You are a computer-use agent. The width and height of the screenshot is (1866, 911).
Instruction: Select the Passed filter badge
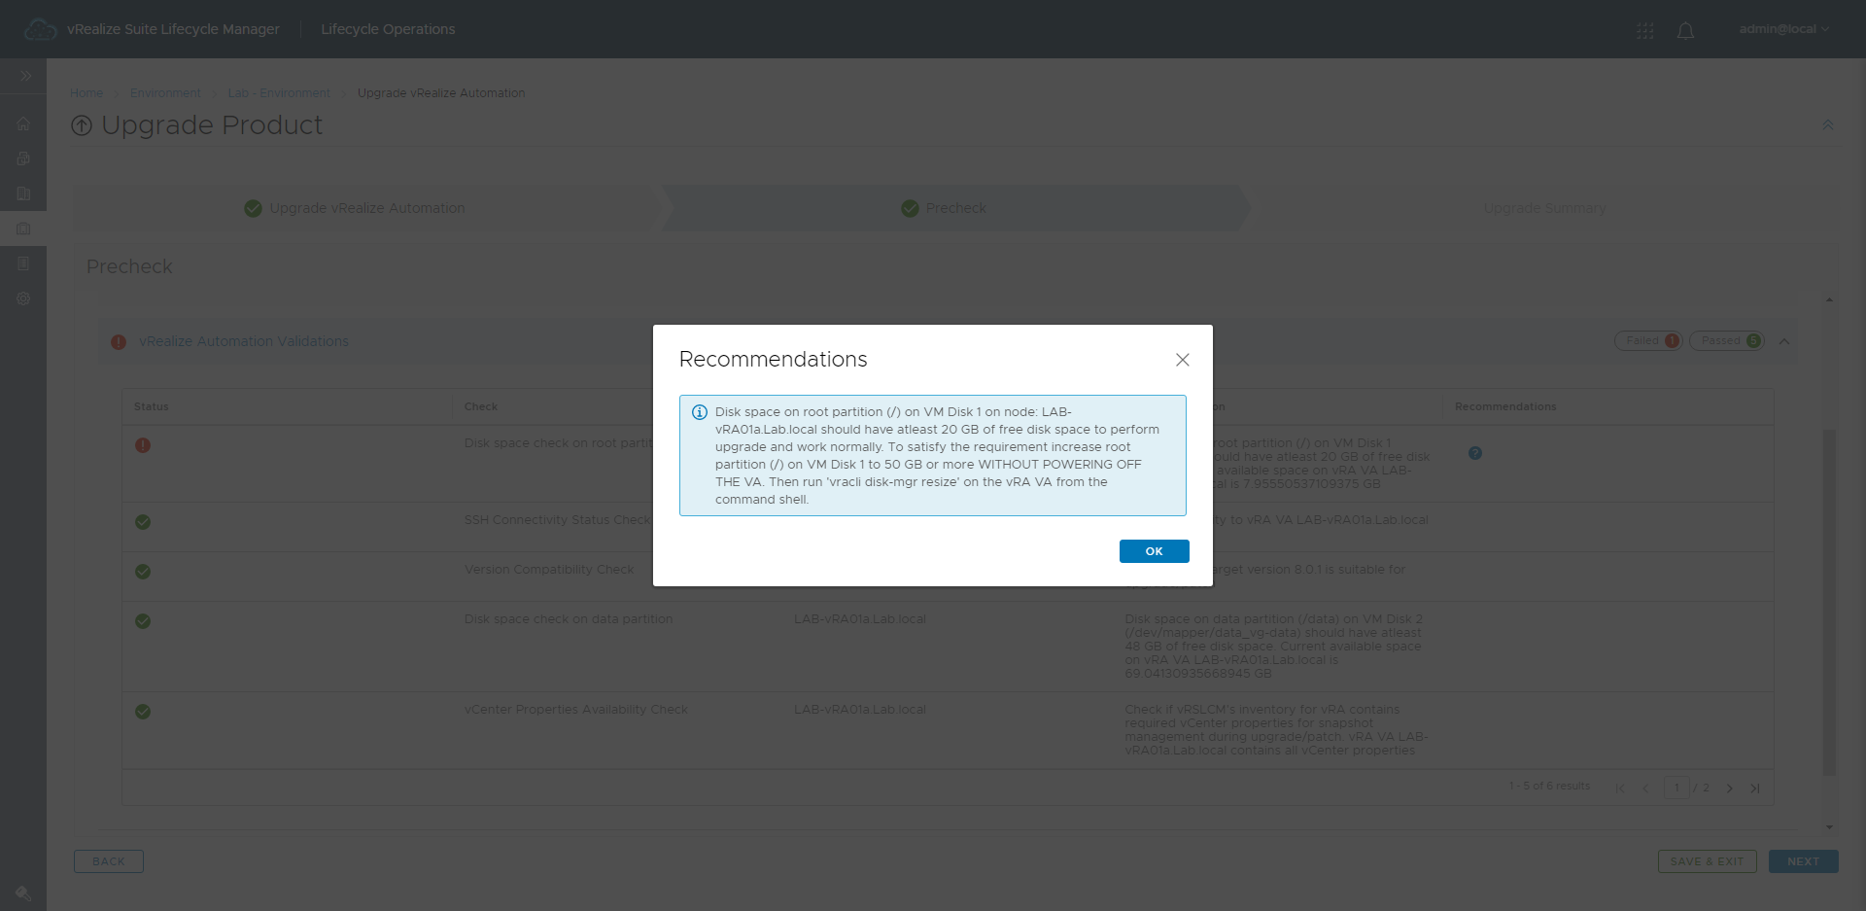point(1727,340)
